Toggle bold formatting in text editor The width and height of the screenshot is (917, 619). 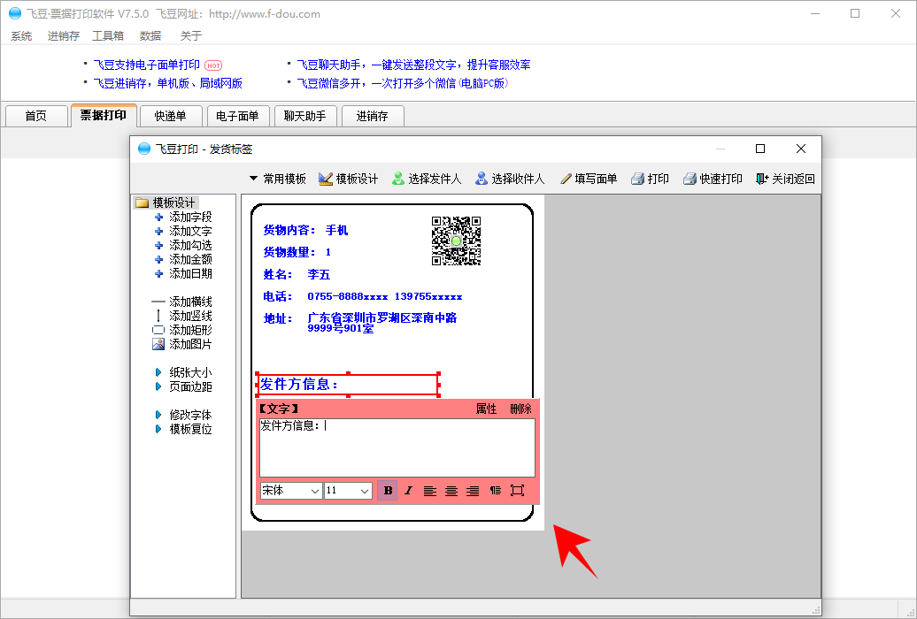point(387,491)
